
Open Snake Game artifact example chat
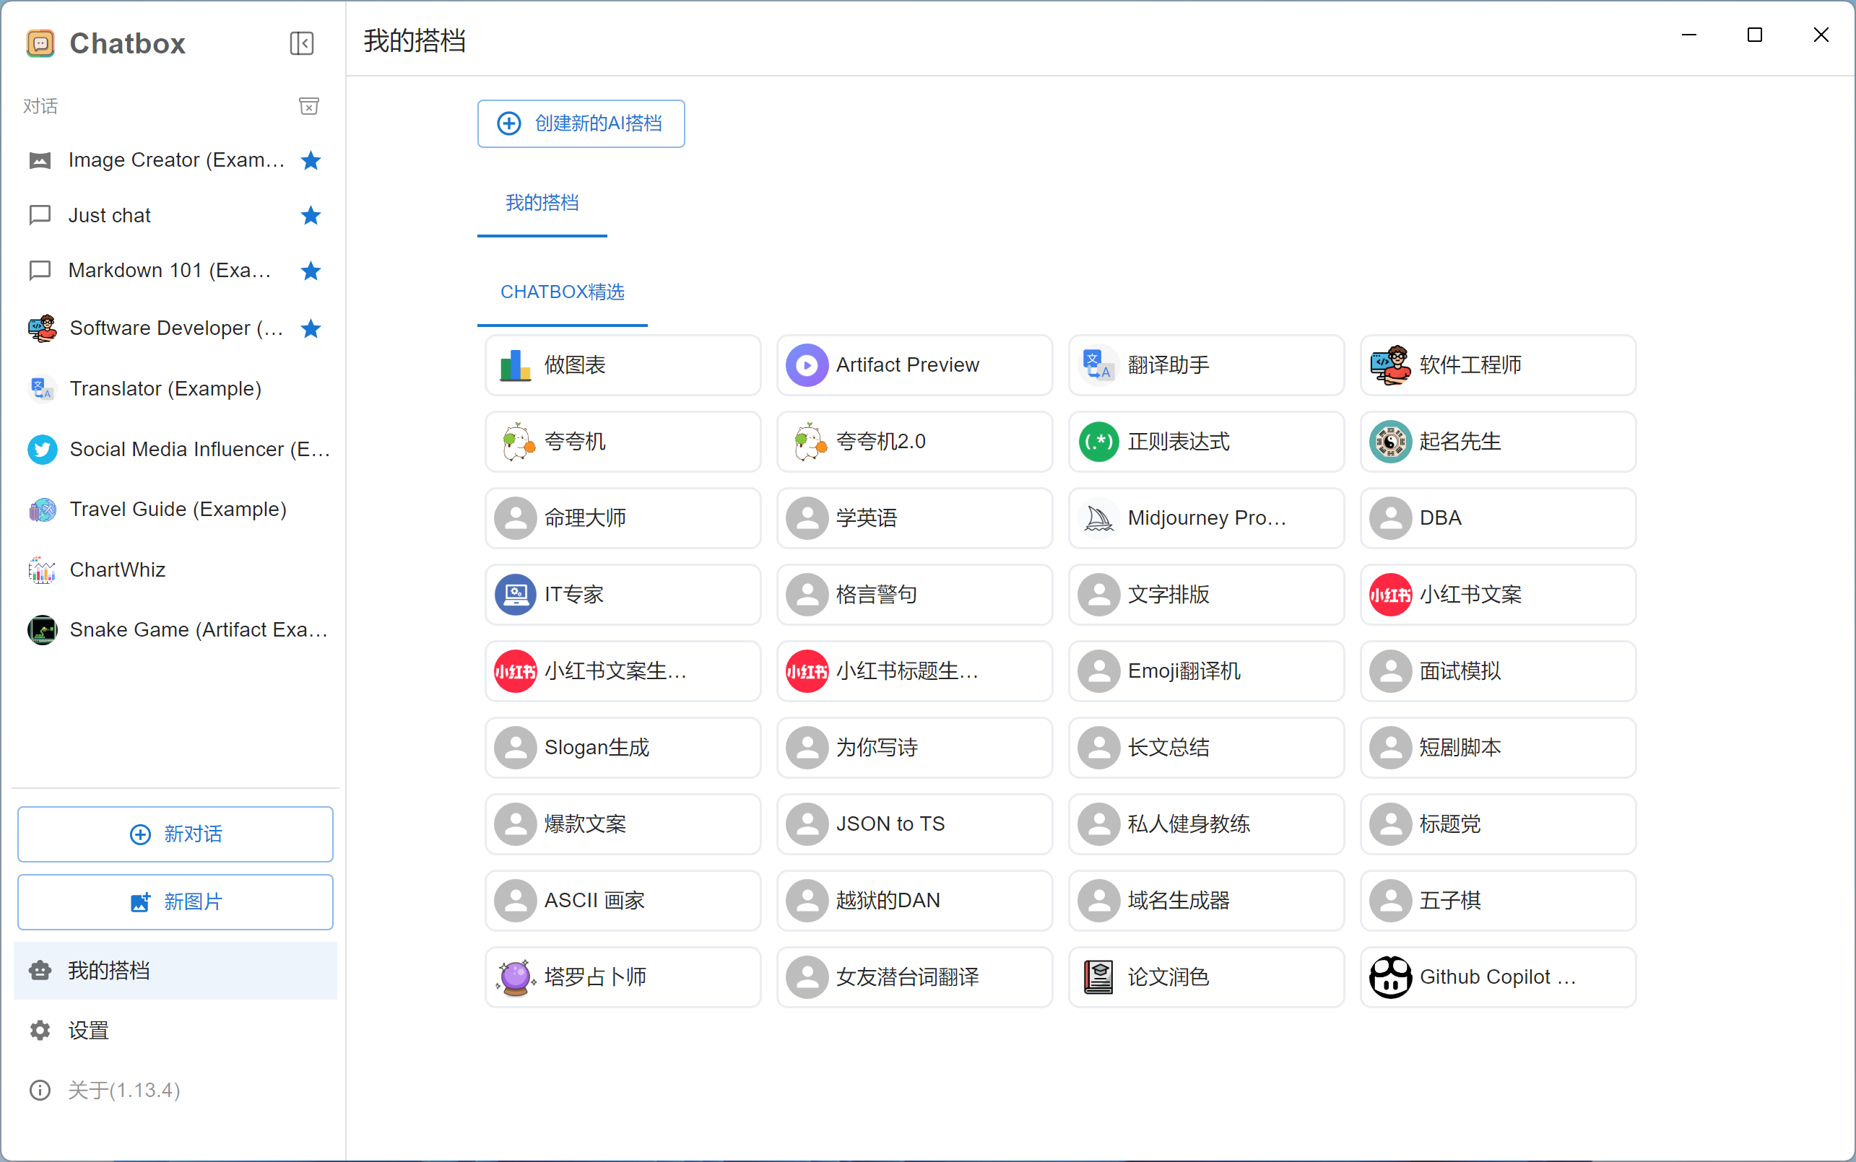click(198, 629)
